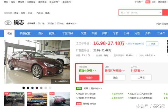Open the 图片 tab
This screenshot has width=168, height=110.
(41, 33)
